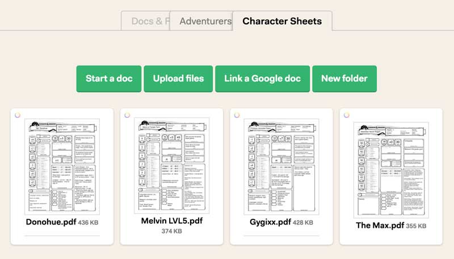Open the Donohue.pdf thumbnail preview

[x=62, y=167]
